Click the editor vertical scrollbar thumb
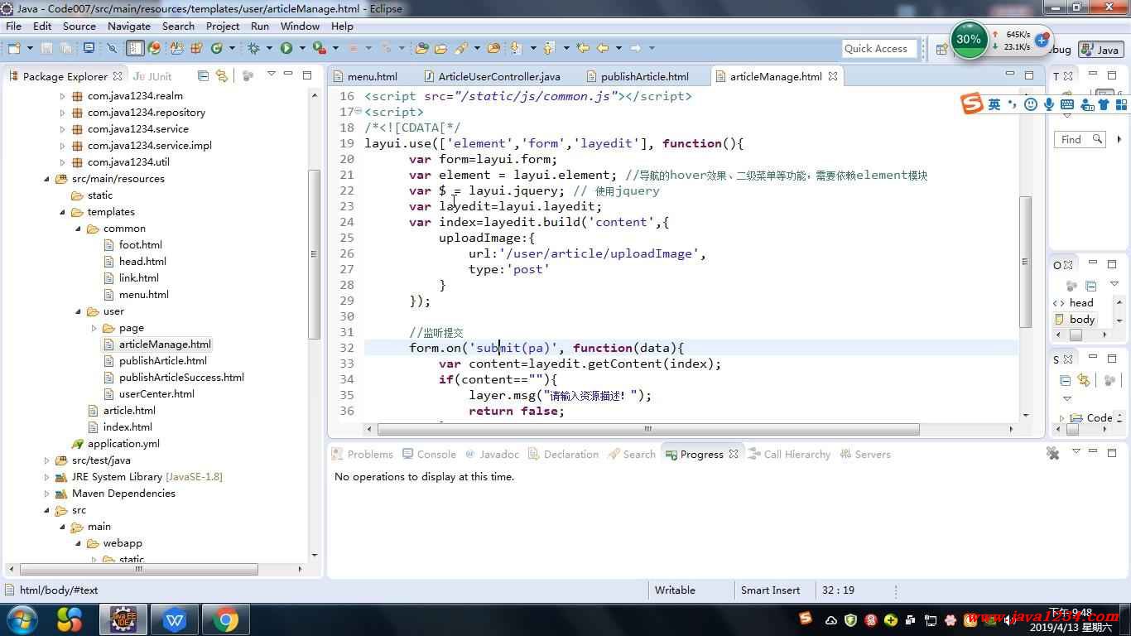This screenshot has height=636, width=1131. 1026,262
